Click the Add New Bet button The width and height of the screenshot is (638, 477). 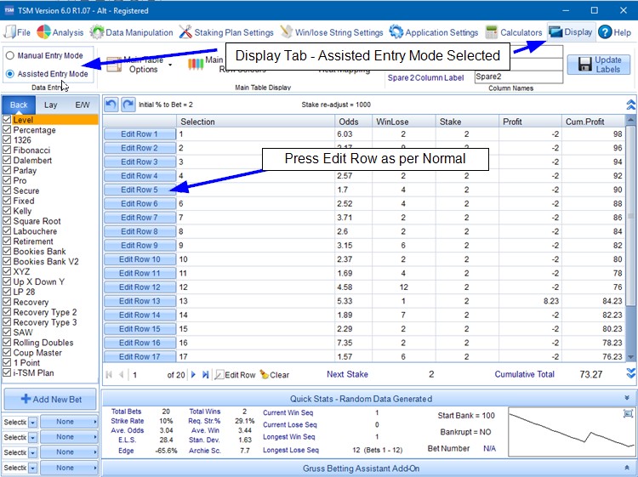49,399
